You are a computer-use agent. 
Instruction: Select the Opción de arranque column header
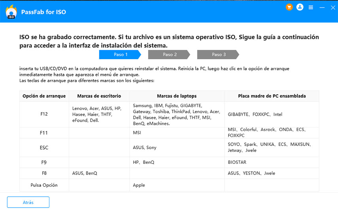[44, 96]
